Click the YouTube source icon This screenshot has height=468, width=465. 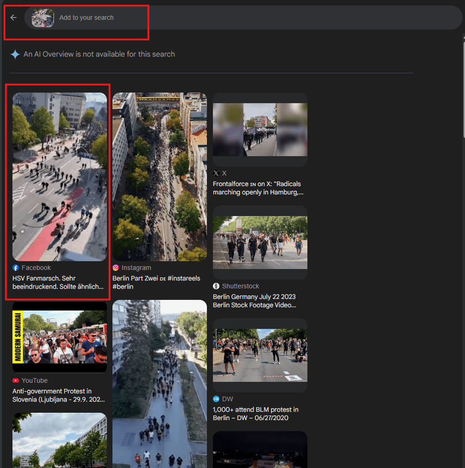16,380
